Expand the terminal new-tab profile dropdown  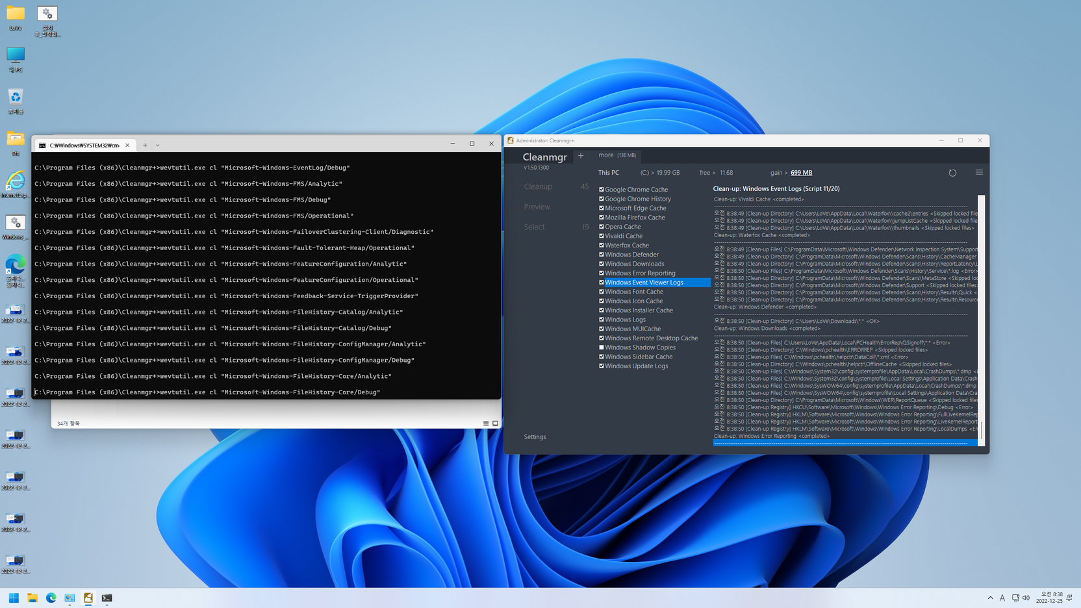[x=157, y=145]
